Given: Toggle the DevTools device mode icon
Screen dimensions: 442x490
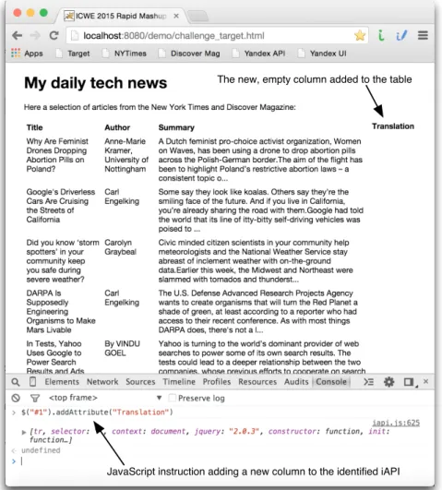Looking at the screenshot, I should [x=32, y=382].
